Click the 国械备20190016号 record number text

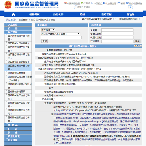pyautogui.click(x=63, y=50)
